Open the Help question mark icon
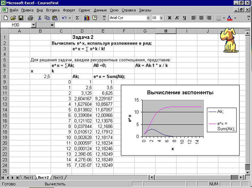The width and height of the screenshot is (252, 188). (95, 18)
